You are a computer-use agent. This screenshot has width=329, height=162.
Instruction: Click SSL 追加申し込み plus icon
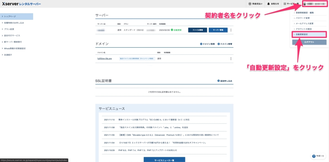[x=218, y=81]
